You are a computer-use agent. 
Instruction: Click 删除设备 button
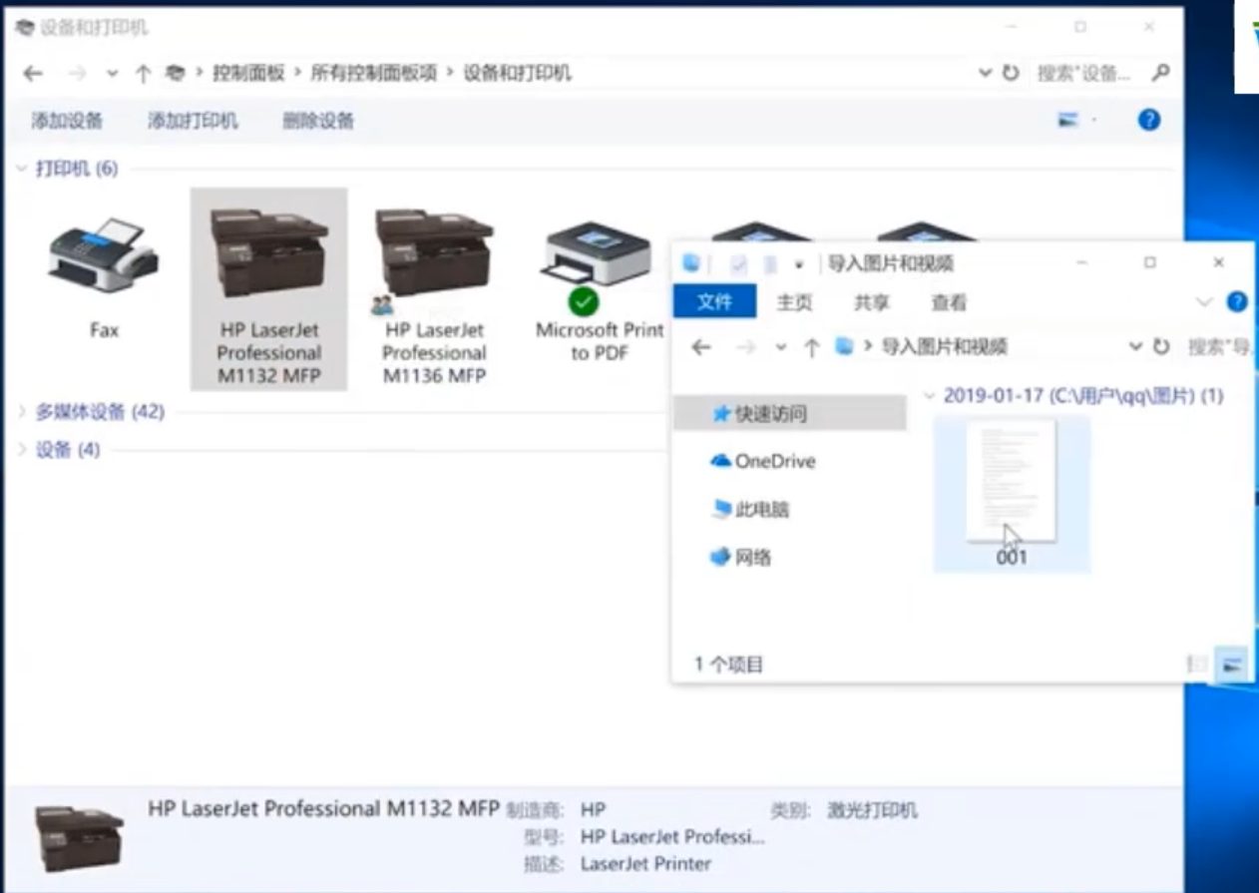[318, 121]
